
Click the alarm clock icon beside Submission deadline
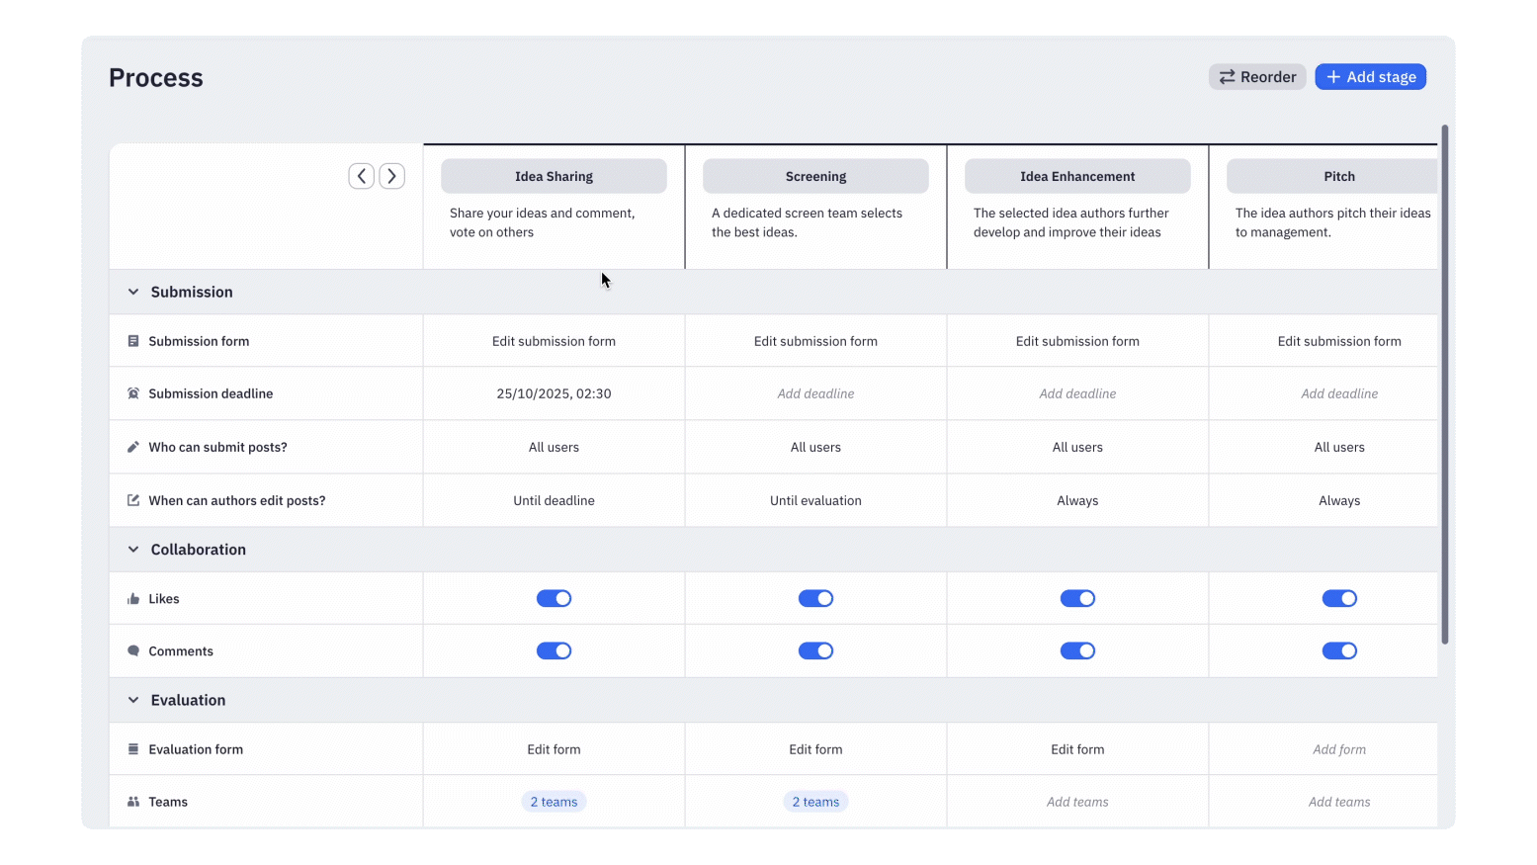[x=134, y=392]
